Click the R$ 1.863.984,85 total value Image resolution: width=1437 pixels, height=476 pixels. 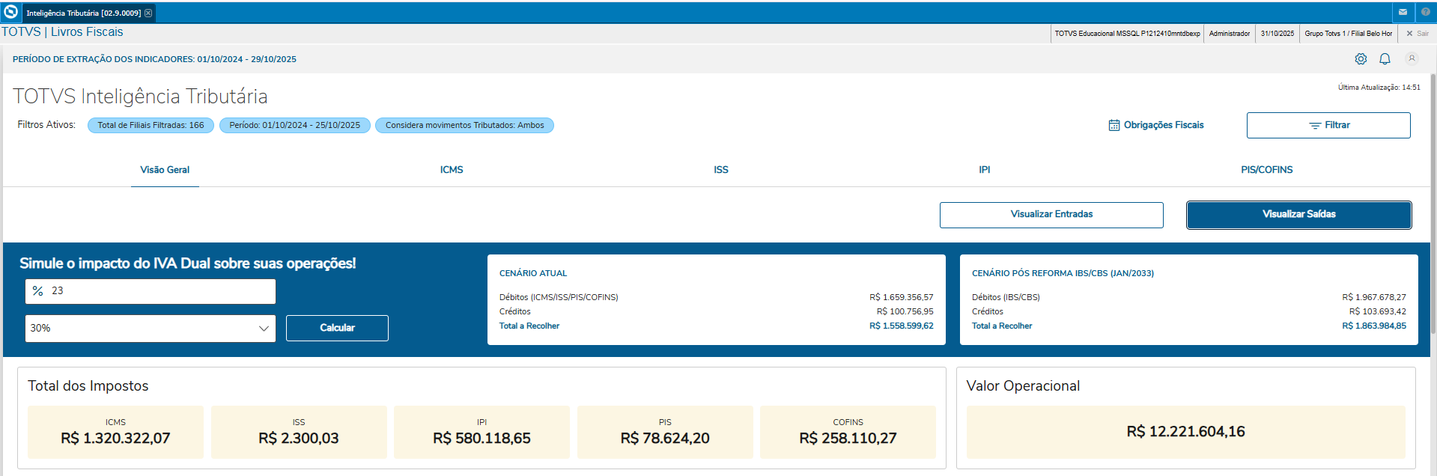1374,326
